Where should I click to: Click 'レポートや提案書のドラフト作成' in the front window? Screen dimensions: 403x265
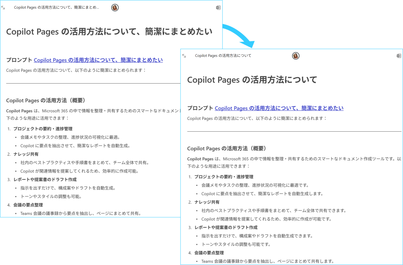click(226, 228)
